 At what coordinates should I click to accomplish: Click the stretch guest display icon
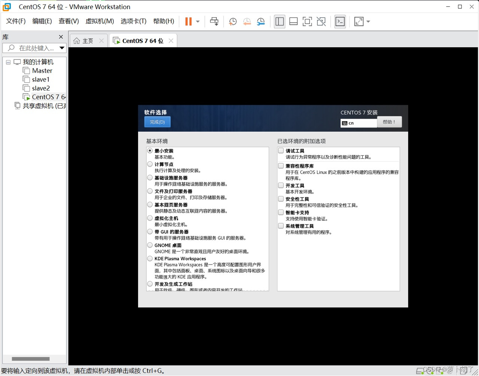tap(359, 21)
